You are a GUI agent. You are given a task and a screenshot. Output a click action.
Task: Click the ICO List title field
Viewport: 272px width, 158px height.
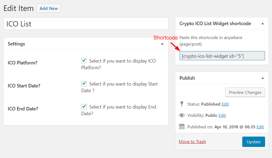pos(86,24)
